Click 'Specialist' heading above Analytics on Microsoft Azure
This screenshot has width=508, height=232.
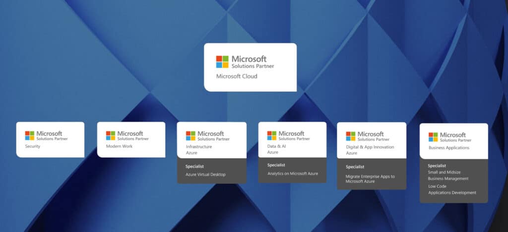pos(276,165)
